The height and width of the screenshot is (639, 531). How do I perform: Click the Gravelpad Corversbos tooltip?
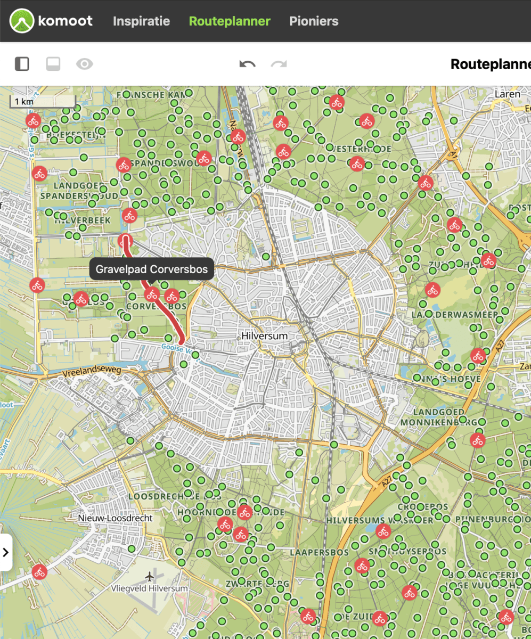[x=152, y=269]
